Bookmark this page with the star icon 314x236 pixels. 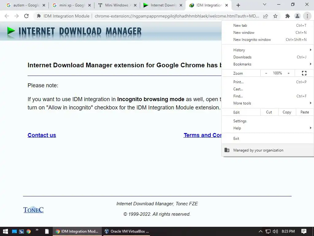[x=275, y=16]
